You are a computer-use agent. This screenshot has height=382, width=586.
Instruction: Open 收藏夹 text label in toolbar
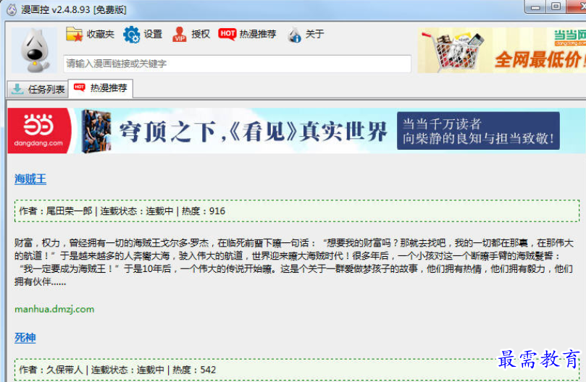pyautogui.click(x=100, y=34)
